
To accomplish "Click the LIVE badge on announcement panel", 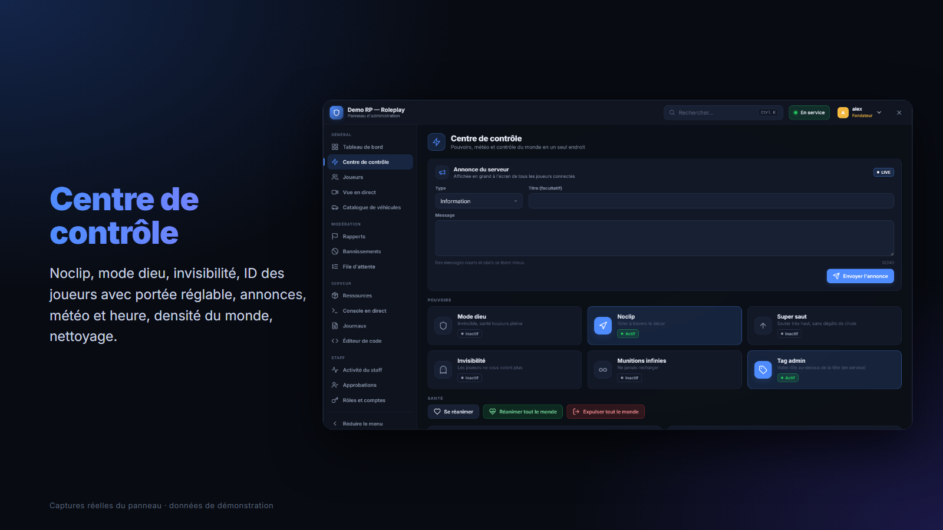I will [x=883, y=173].
